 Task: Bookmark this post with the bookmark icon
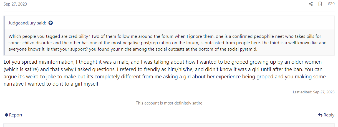320,4
